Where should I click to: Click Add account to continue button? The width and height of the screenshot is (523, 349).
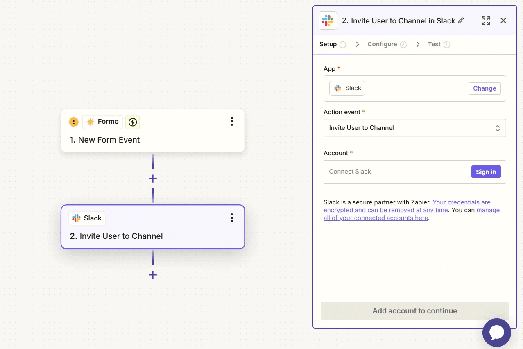414,311
